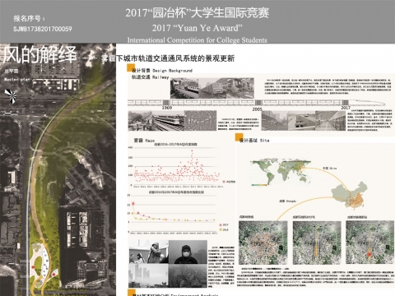Open the world map image

[x=281, y=172]
